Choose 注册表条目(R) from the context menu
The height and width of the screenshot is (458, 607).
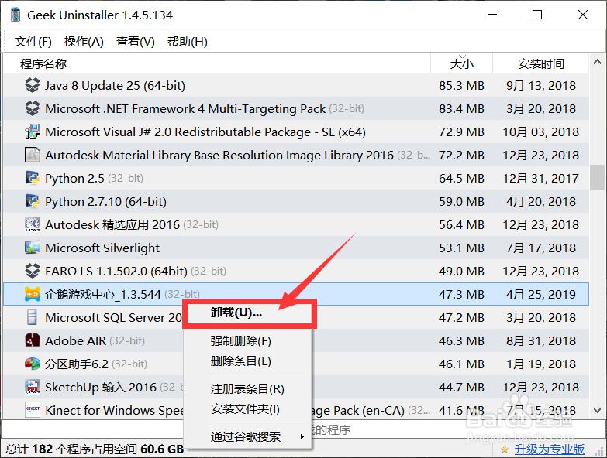click(248, 389)
